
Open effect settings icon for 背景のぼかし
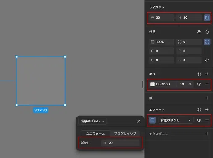(153, 120)
